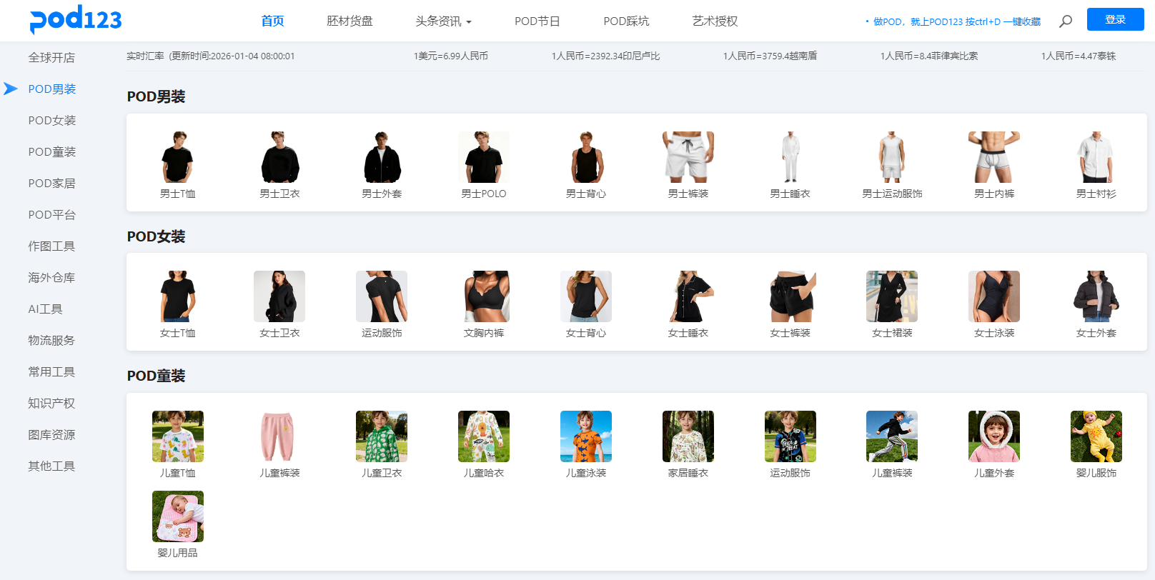Image resolution: width=1155 pixels, height=580 pixels.
Task: Select the 男士T恤 product icon
Action: click(177, 157)
